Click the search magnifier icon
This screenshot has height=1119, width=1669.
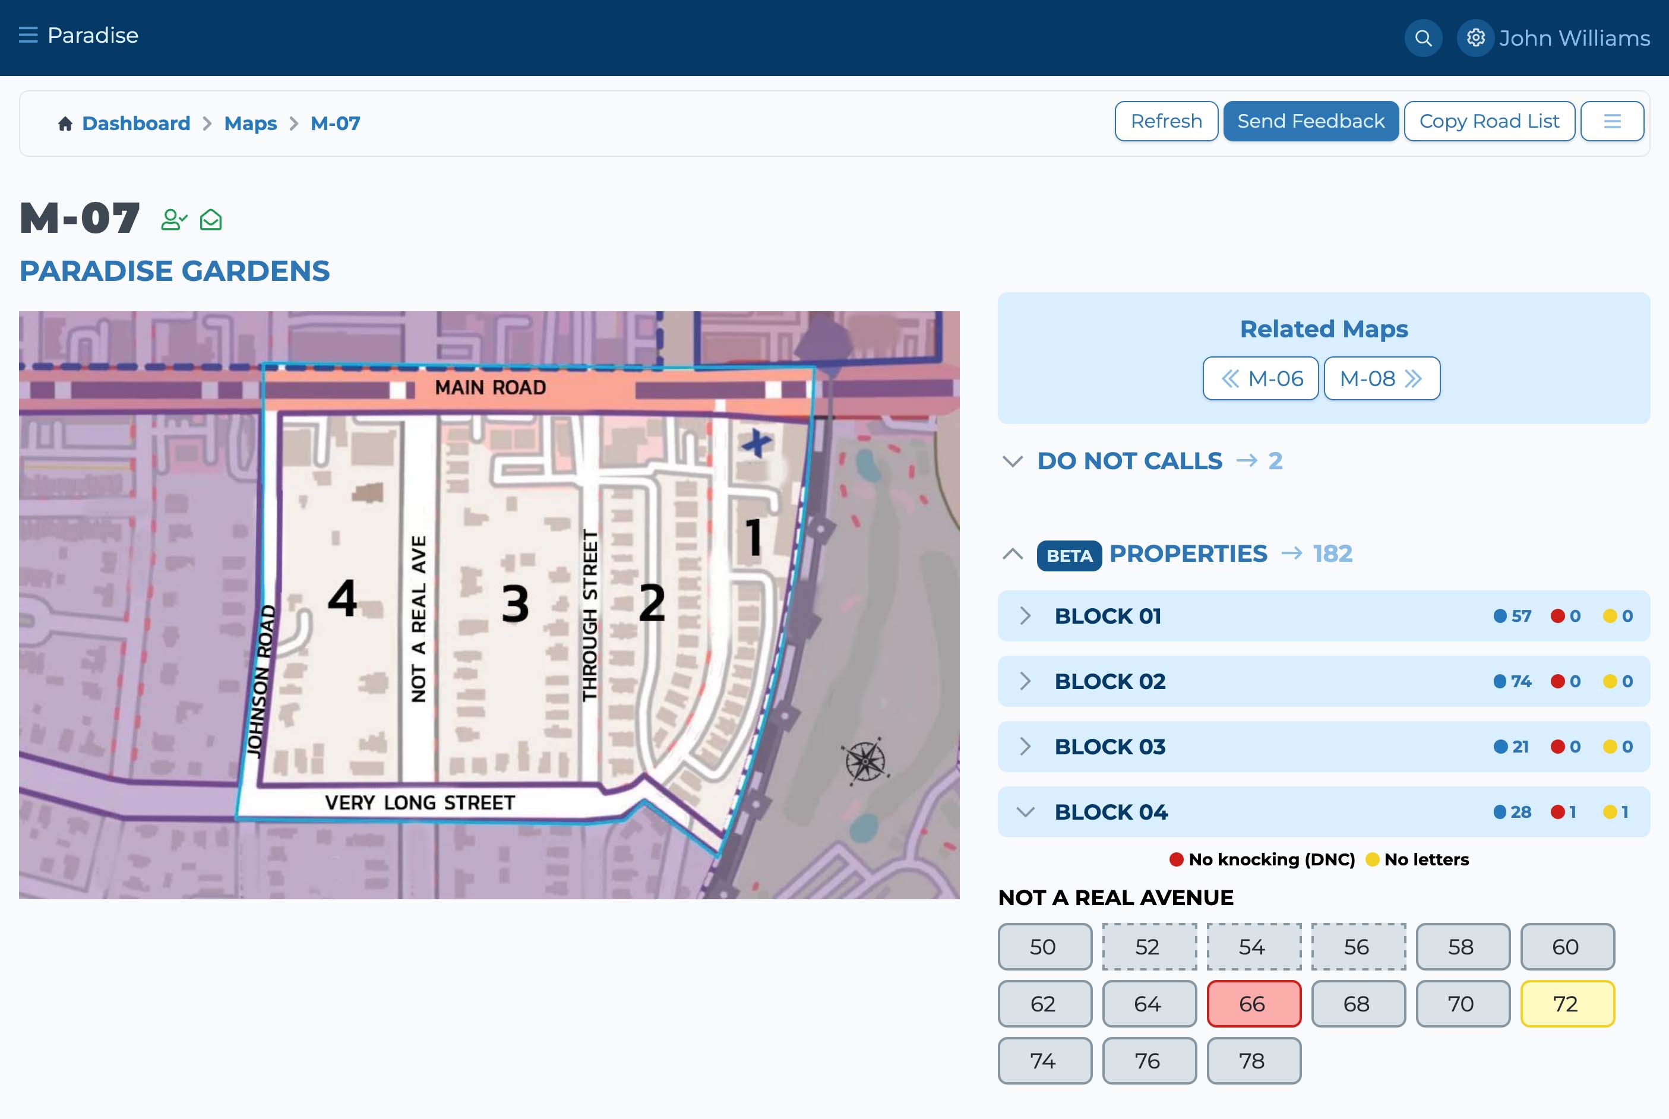click(1423, 38)
